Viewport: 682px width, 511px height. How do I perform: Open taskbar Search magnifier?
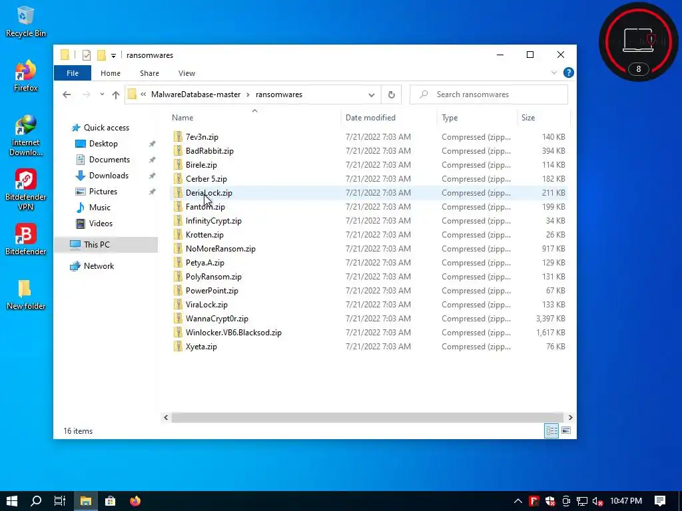tap(36, 501)
